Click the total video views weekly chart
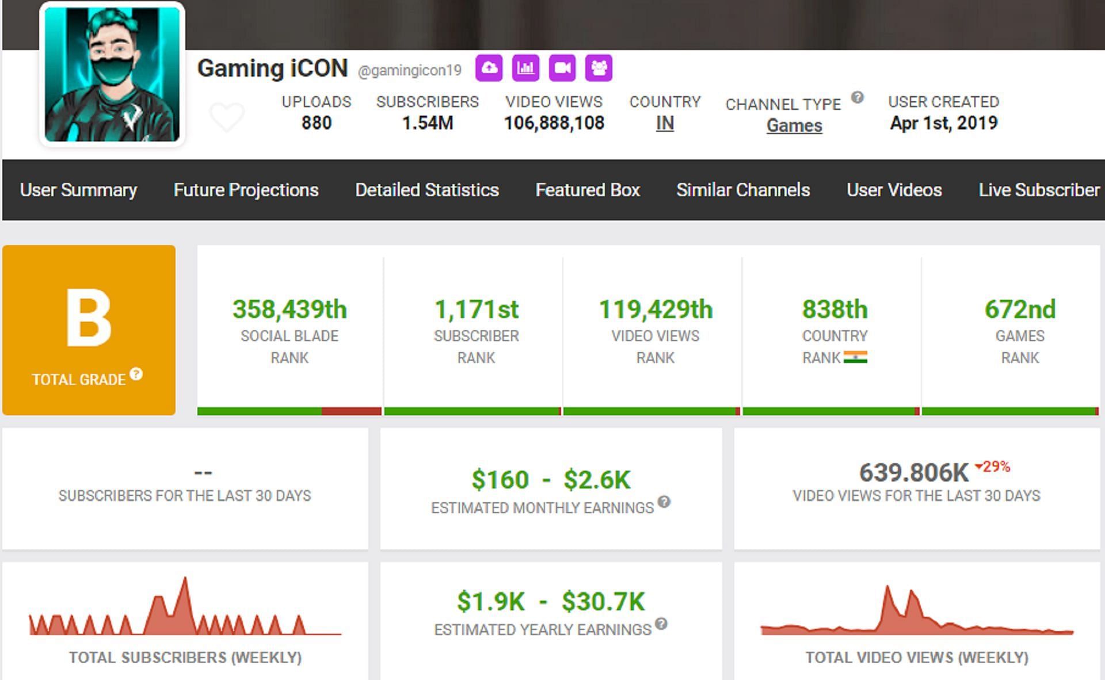The width and height of the screenshot is (1105, 680). coord(917,610)
